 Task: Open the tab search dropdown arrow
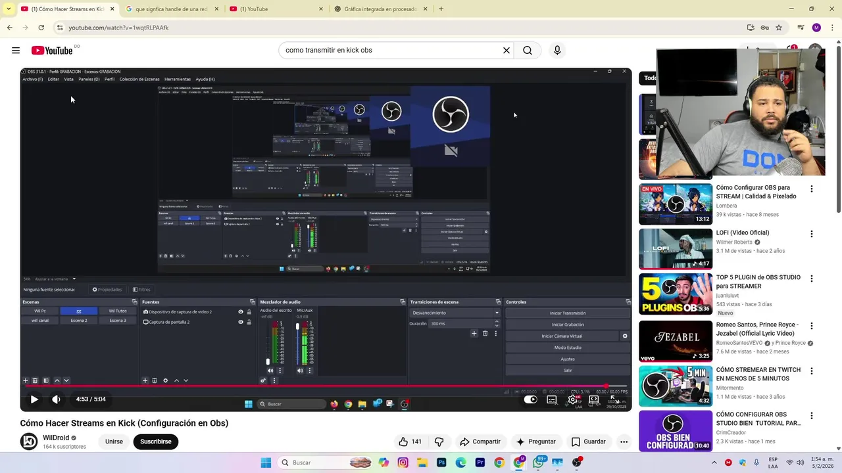point(9,9)
